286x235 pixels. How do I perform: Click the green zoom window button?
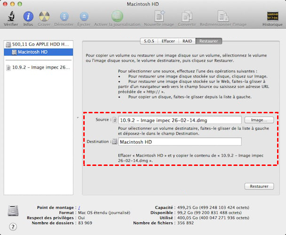[20, 4]
